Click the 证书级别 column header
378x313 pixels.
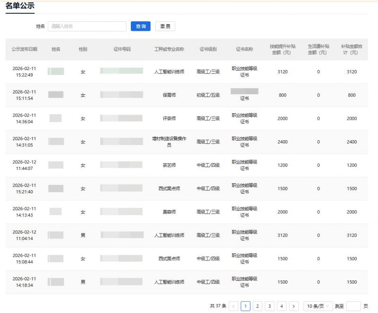208,49
